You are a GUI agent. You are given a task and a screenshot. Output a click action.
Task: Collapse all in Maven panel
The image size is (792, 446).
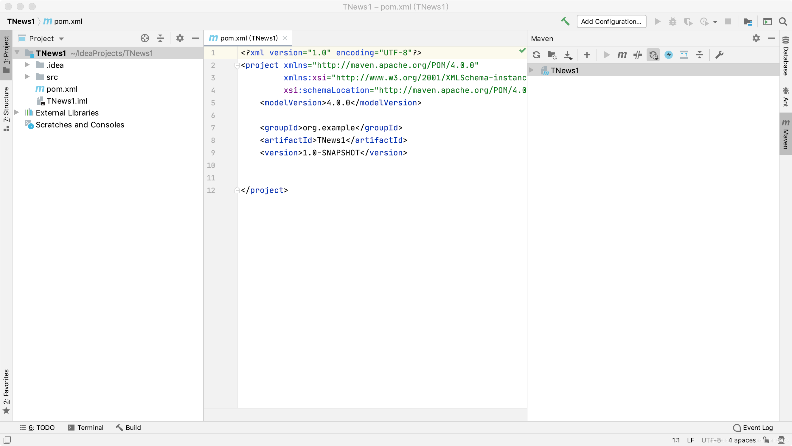coord(699,55)
